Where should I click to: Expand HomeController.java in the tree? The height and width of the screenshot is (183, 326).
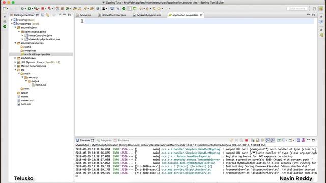pos(22,35)
